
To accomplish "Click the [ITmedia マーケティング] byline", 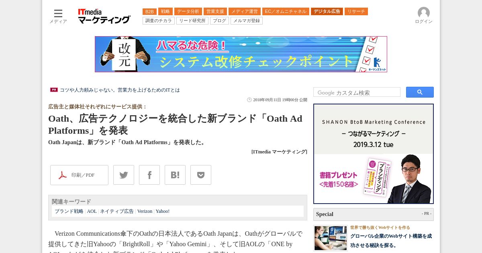I will [x=279, y=152].
